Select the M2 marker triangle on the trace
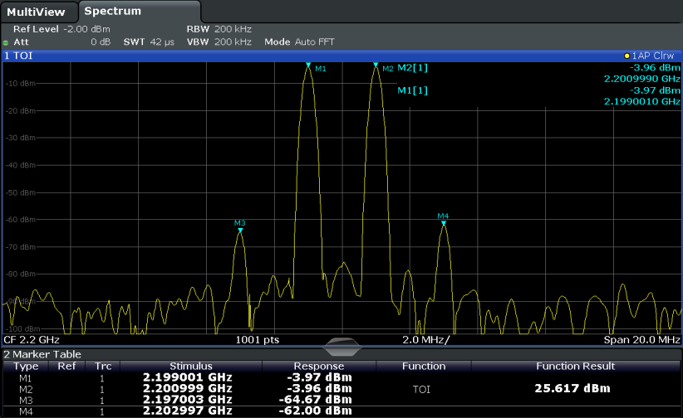This screenshot has height=418, width=683. [376, 65]
